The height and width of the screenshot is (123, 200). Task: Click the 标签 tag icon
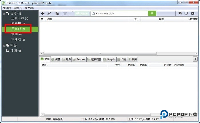point(8,45)
